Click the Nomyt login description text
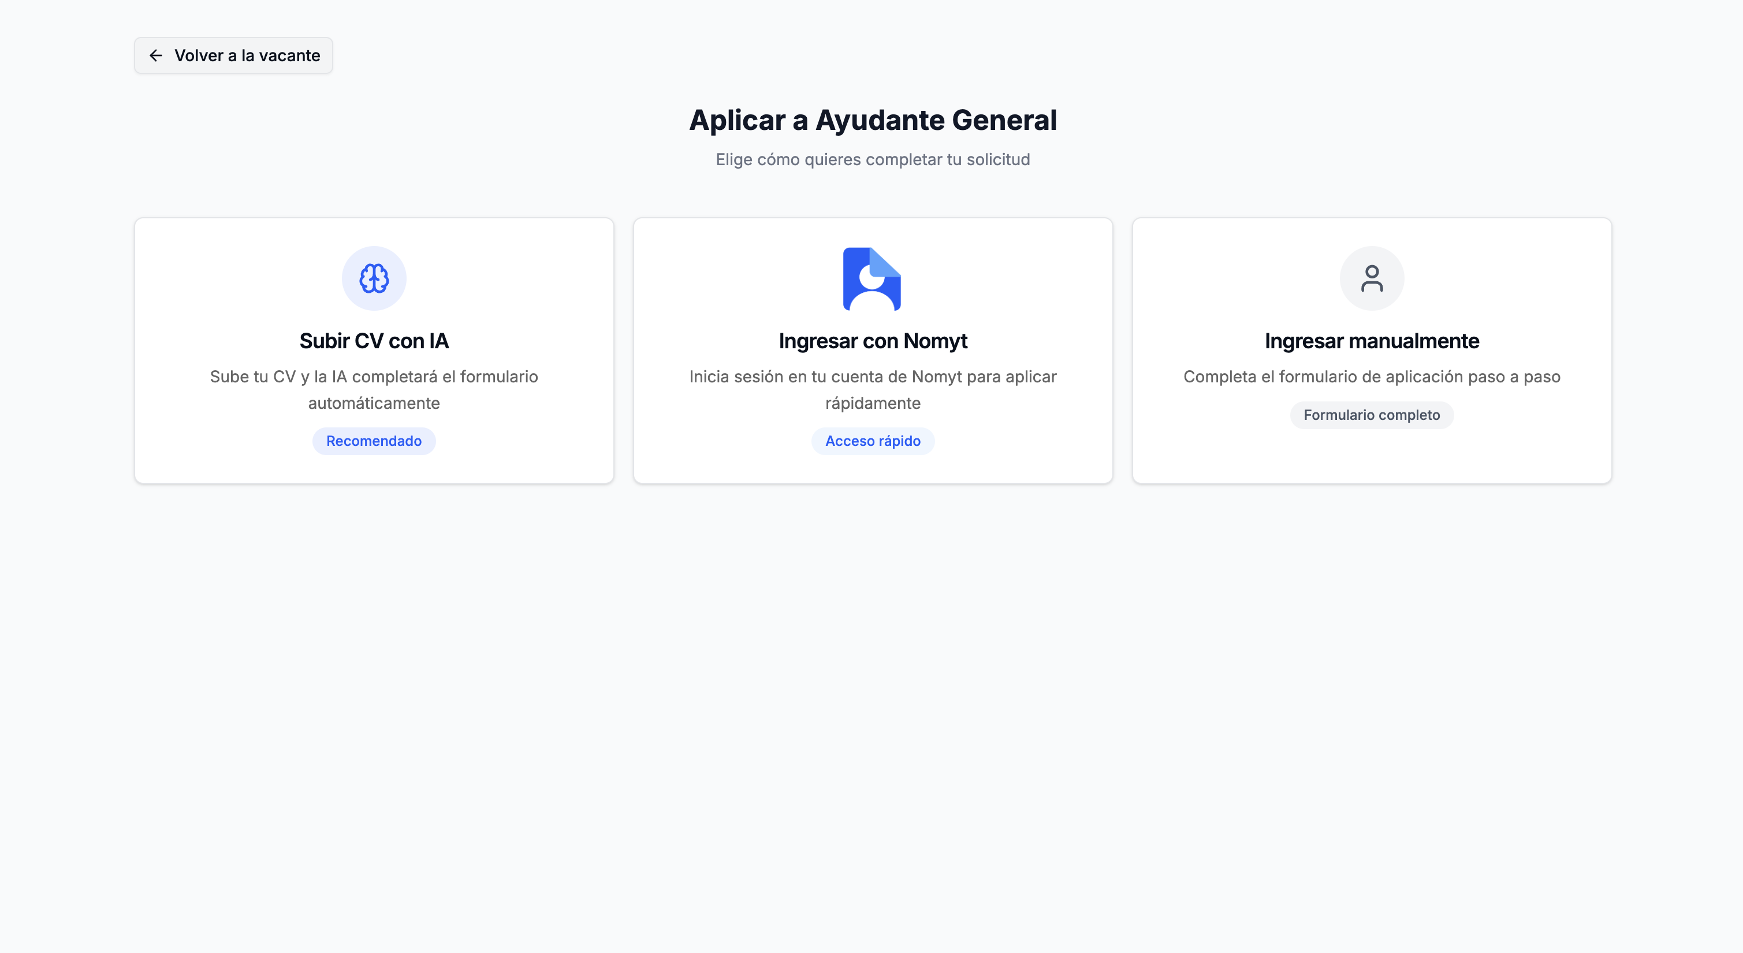This screenshot has height=953, width=1743. [x=873, y=390]
